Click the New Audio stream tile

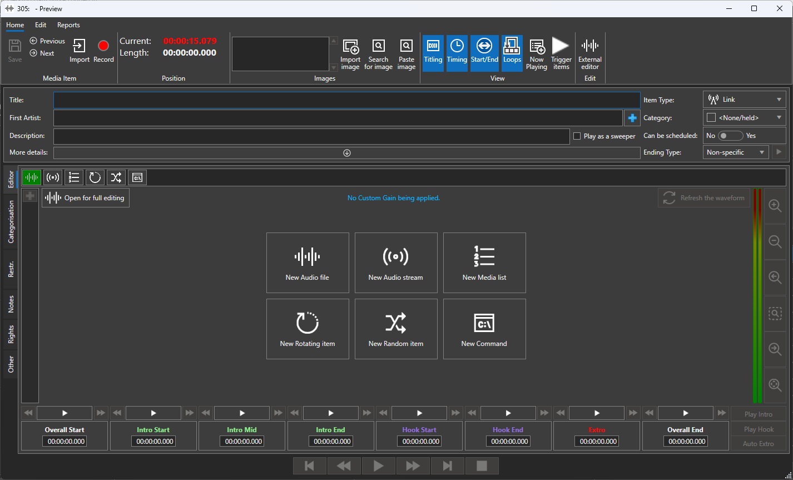395,263
